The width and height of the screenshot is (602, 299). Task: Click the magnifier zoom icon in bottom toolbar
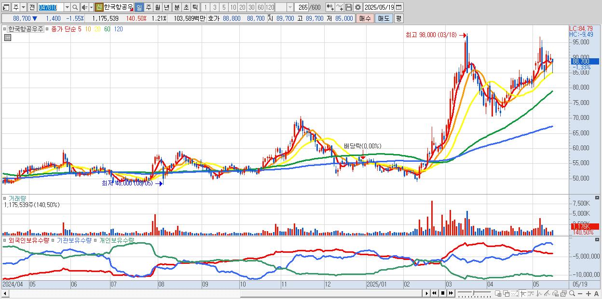(x=572, y=293)
